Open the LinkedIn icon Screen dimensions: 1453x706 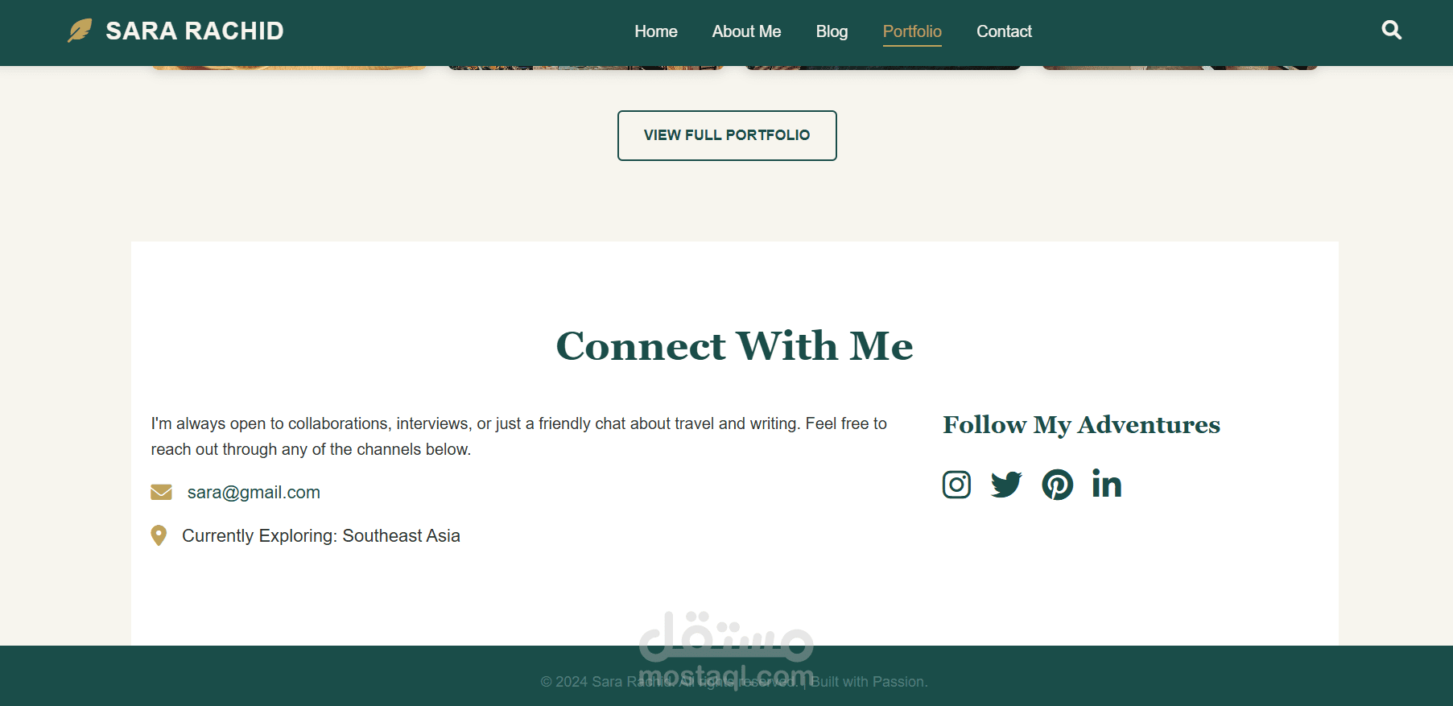click(1107, 484)
